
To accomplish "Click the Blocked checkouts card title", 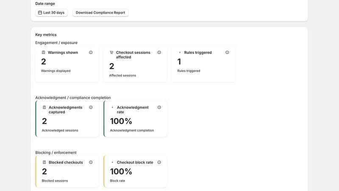I will pyautogui.click(x=66, y=163).
